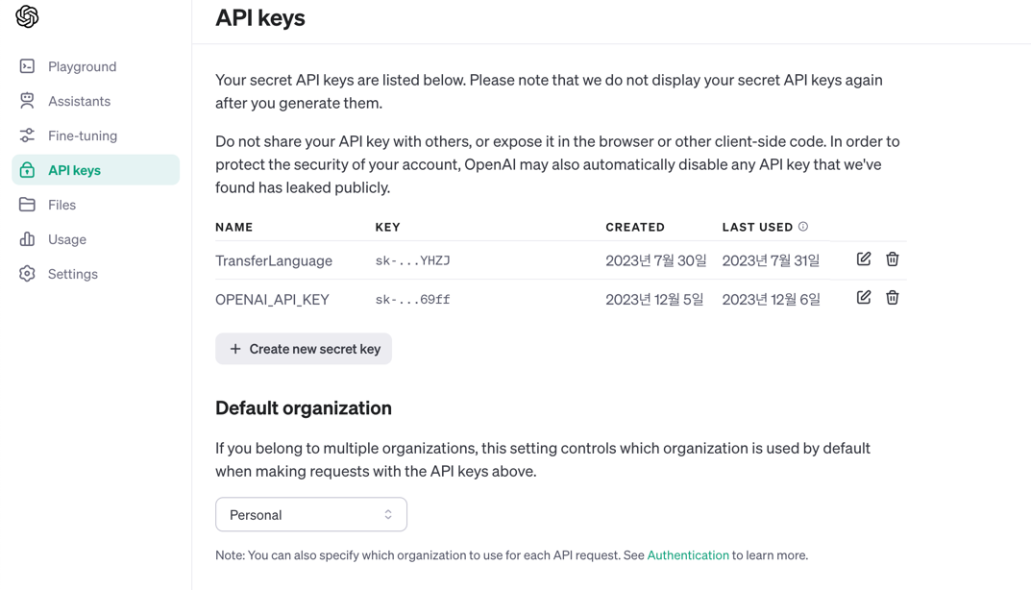
Task: Open the Files section
Action: click(x=61, y=205)
